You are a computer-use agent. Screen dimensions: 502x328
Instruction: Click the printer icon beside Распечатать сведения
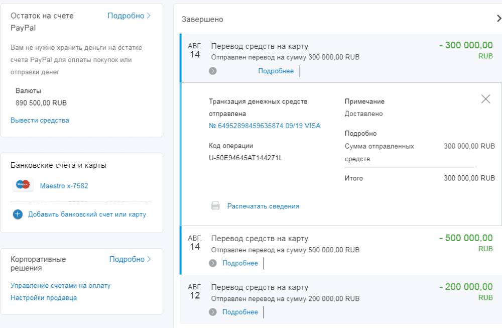click(x=215, y=206)
